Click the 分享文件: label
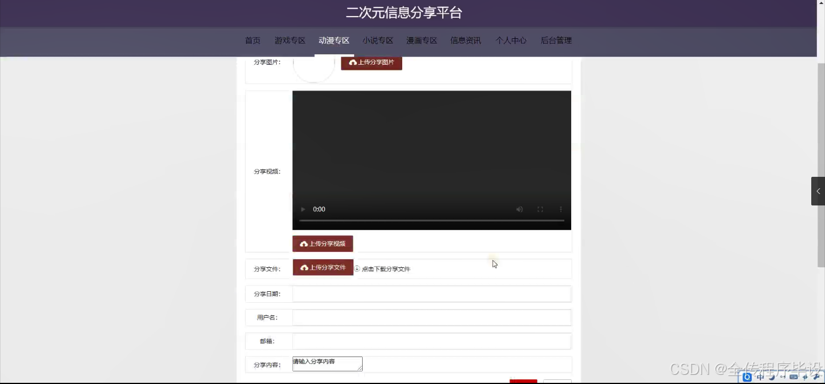The width and height of the screenshot is (825, 384). pyautogui.click(x=268, y=269)
